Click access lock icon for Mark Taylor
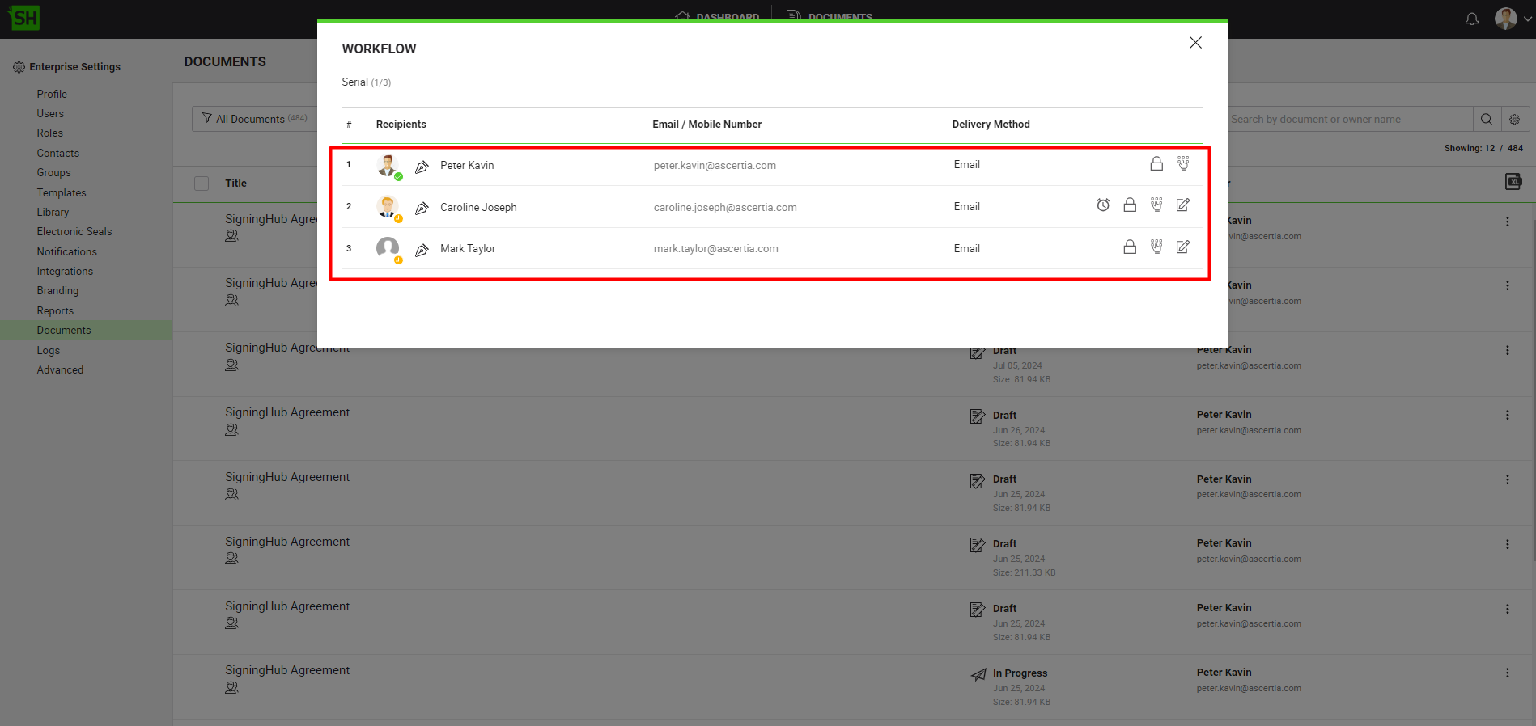 (1130, 247)
